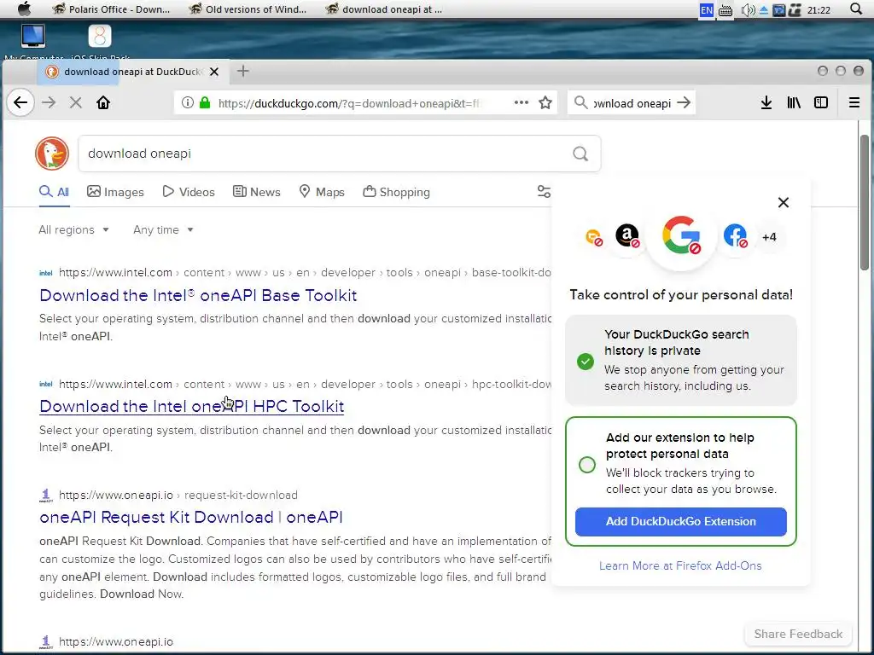Click the magnifier in DuckDuckGo search box

point(580,154)
